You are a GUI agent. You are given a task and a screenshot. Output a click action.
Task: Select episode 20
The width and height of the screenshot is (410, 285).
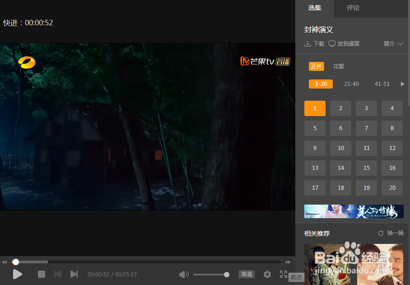click(x=392, y=188)
